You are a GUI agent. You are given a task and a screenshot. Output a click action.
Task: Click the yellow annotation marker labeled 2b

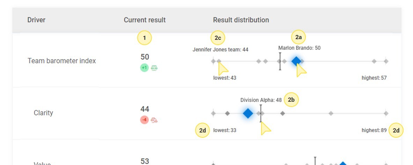291,100
